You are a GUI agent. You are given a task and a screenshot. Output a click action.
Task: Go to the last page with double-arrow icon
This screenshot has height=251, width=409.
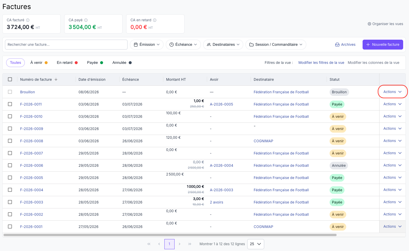pos(190,244)
